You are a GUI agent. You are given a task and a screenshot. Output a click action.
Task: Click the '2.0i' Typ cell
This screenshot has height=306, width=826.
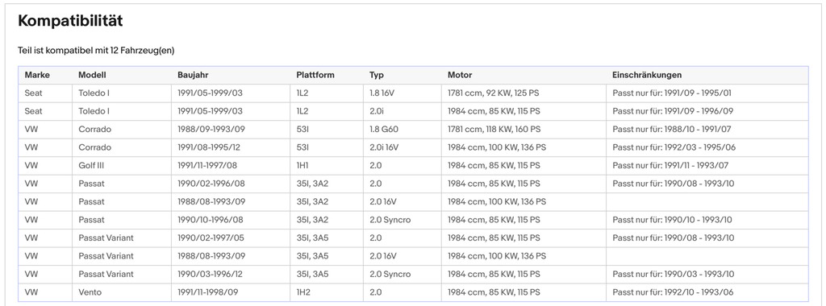(x=377, y=111)
